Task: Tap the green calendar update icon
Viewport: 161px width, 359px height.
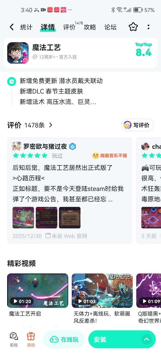Action: point(11,81)
